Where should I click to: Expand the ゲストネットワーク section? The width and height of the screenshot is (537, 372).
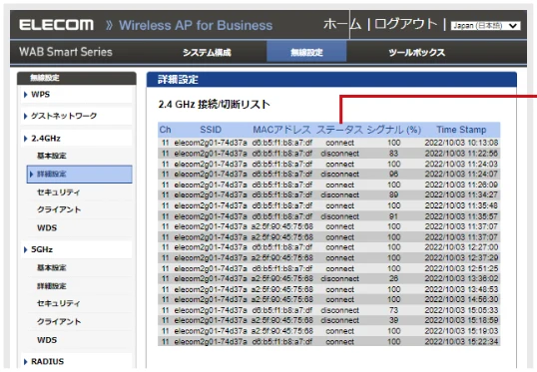[76, 116]
